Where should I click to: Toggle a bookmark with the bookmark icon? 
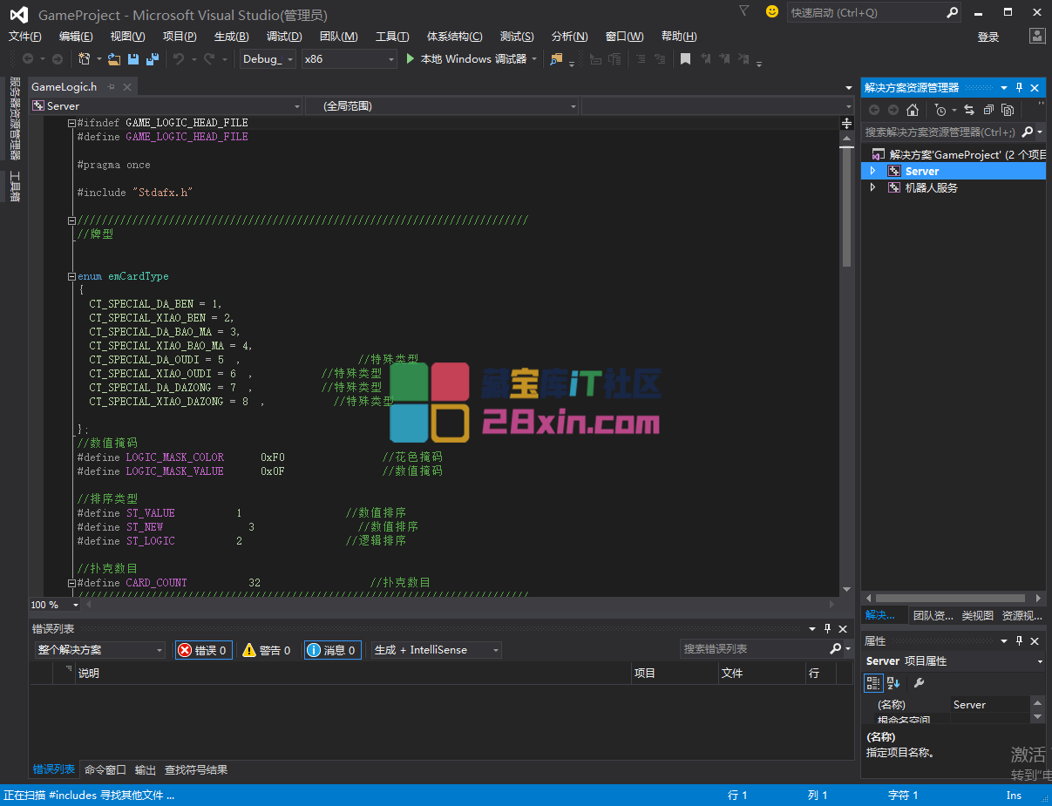685,58
